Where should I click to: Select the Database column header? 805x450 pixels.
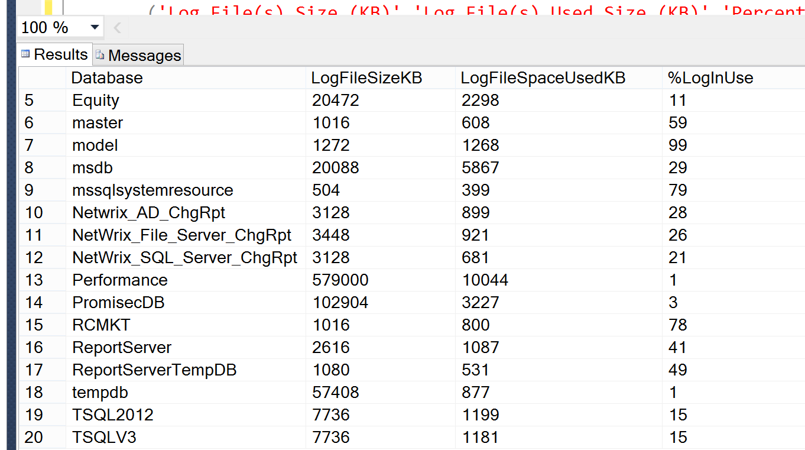click(x=106, y=77)
